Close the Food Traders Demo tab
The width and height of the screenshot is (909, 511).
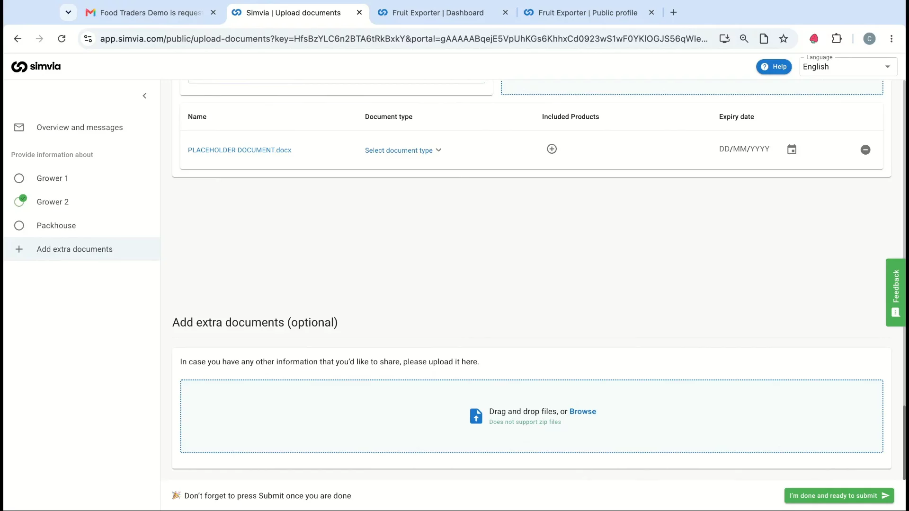pyautogui.click(x=214, y=13)
